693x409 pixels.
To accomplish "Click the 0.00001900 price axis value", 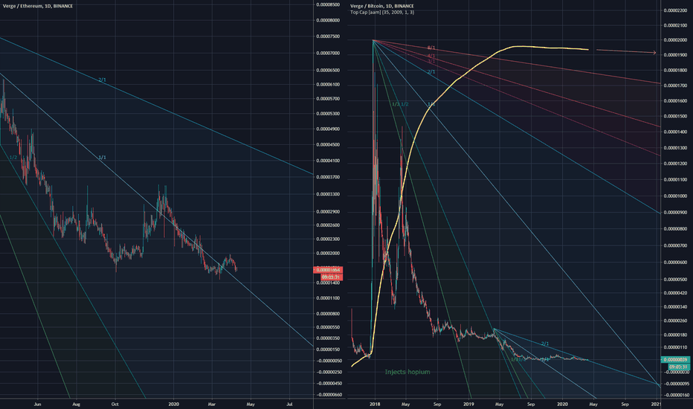I will click(676, 55).
